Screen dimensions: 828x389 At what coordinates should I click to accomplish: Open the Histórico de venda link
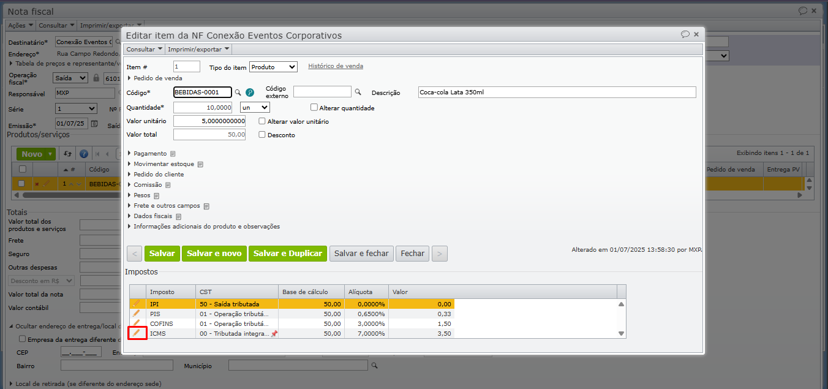click(x=336, y=66)
